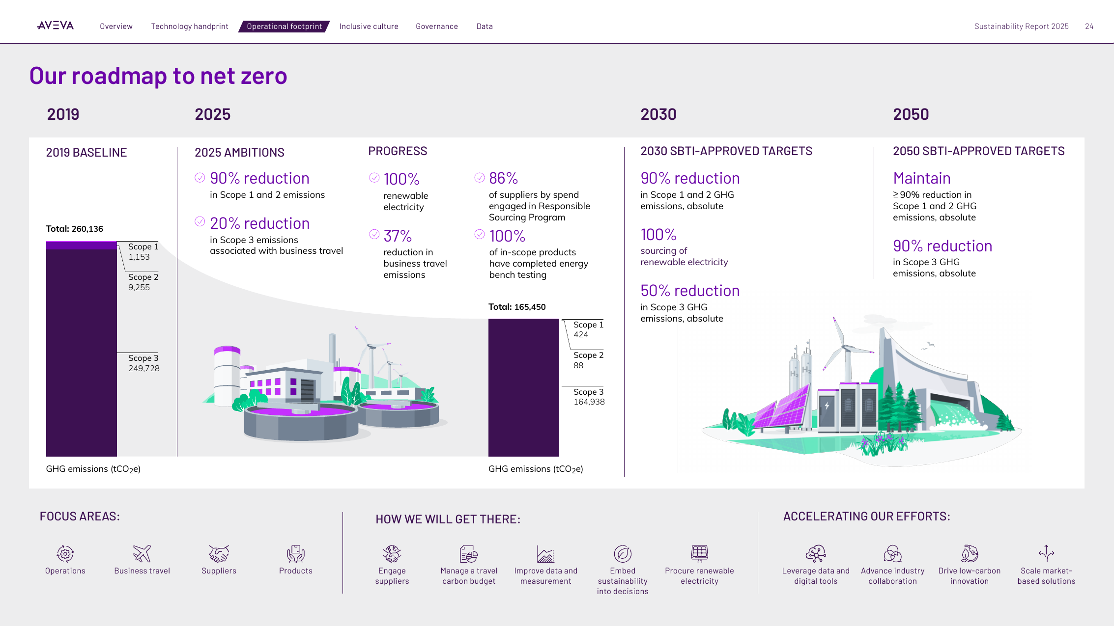This screenshot has height=626, width=1114.
Task: Click checkmark beside 100% renewable electricity
Action: (x=374, y=178)
